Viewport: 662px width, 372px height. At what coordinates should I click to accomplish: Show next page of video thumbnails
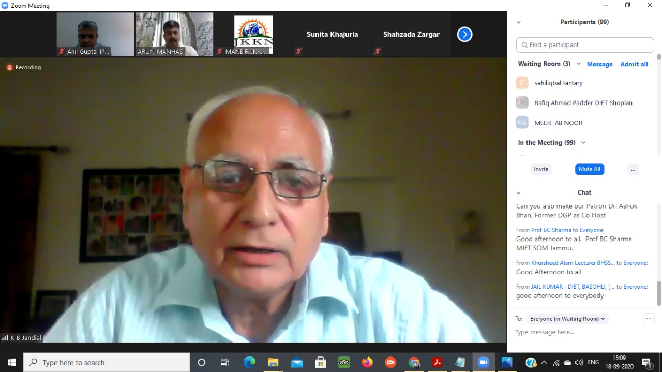pos(464,35)
